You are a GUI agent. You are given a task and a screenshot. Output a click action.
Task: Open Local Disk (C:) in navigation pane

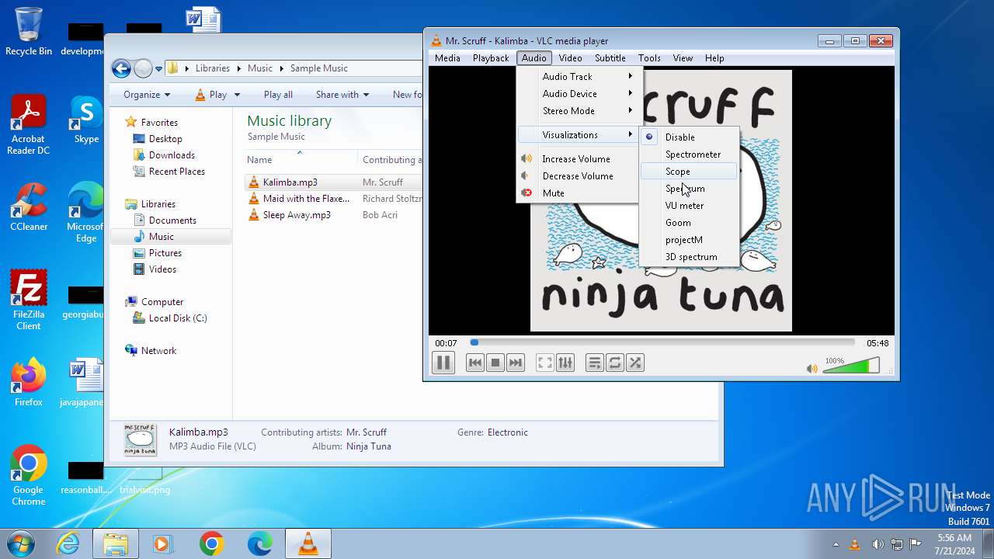point(178,318)
